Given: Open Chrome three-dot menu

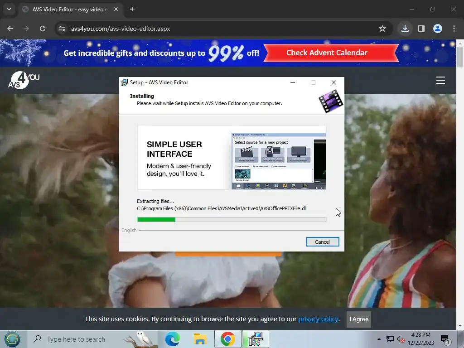Looking at the screenshot, I should 454,29.
